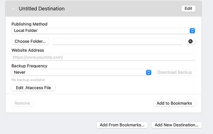Image resolution: width=213 pixels, height=134 pixels.
Task: Click blue arrows of the Never popup
Action: coord(148,72)
